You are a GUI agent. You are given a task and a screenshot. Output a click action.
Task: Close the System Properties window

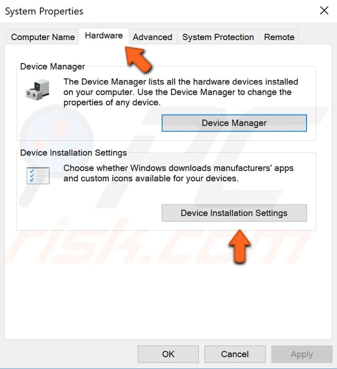[x=324, y=11]
